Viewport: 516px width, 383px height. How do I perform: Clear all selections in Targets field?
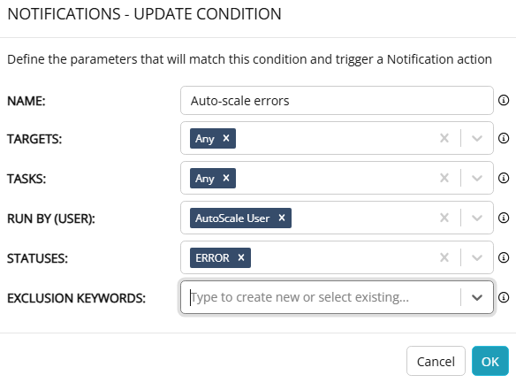coord(444,138)
